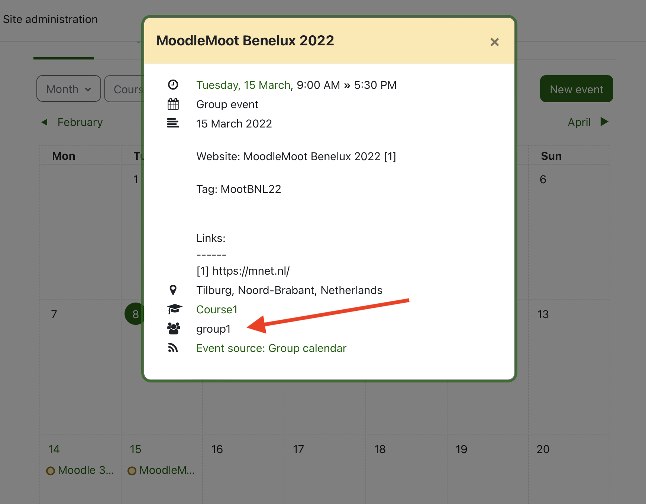Screen dimensions: 646x504
Task: Click day 17 cell number
Action: click(x=298, y=449)
